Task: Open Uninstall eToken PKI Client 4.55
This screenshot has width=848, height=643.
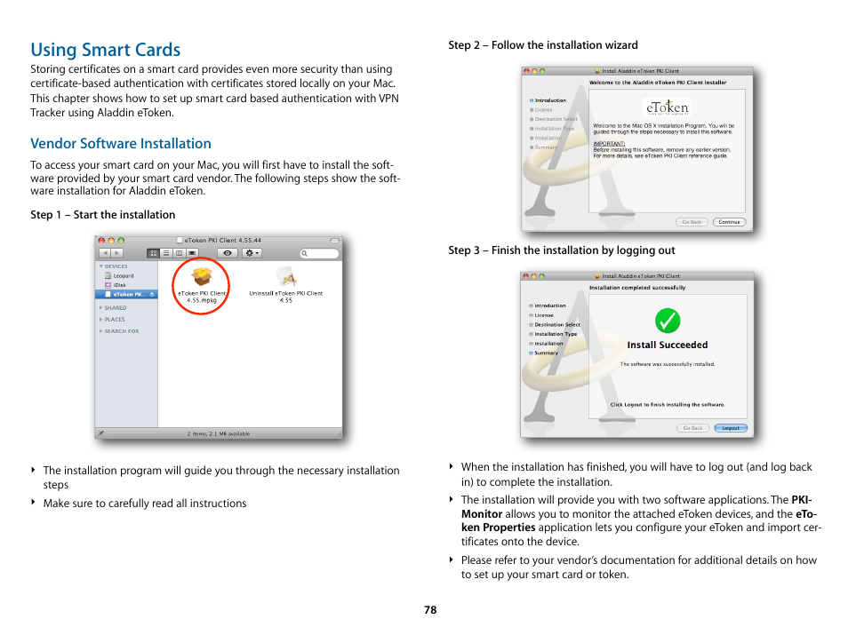Action: pos(285,285)
